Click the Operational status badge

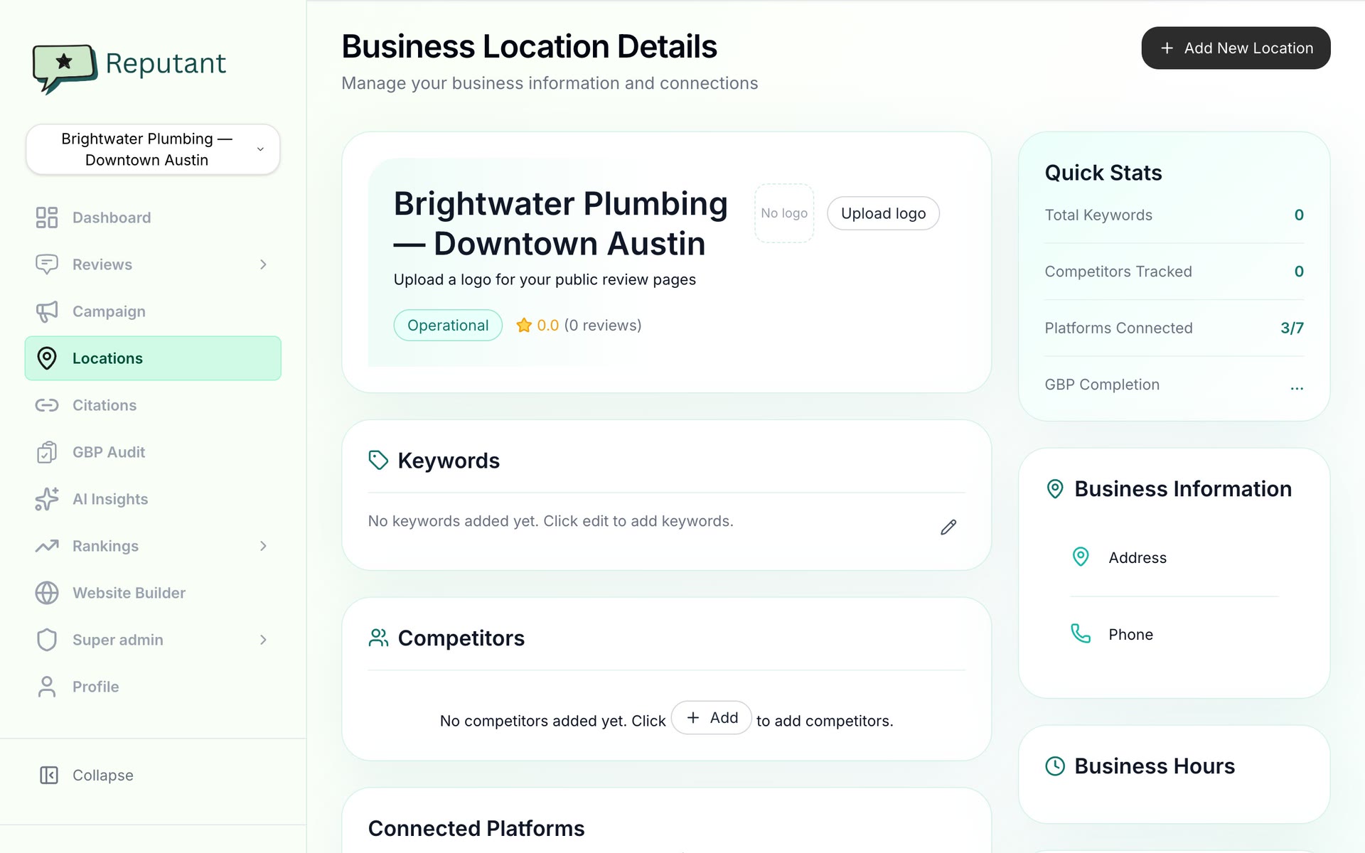tap(448, 325)
